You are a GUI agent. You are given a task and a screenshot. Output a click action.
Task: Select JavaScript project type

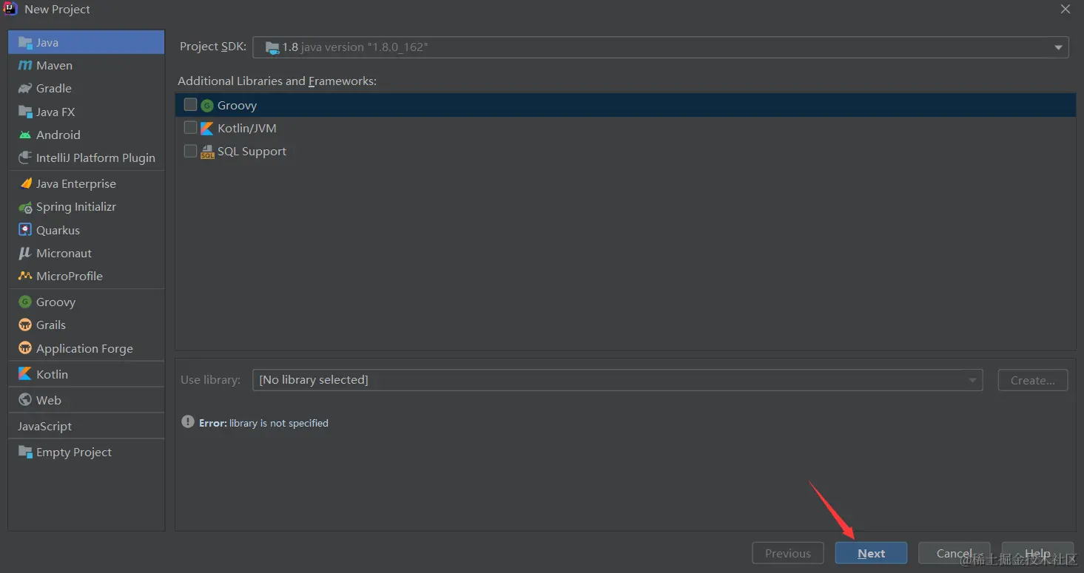click(86, 427)
